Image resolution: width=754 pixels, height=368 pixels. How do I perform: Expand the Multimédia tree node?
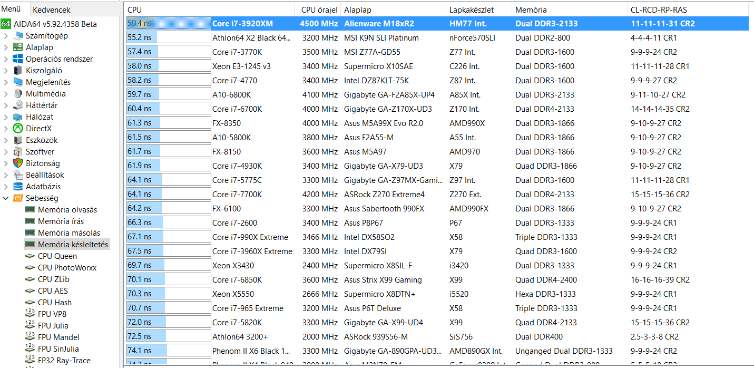[x=6, y=94]
